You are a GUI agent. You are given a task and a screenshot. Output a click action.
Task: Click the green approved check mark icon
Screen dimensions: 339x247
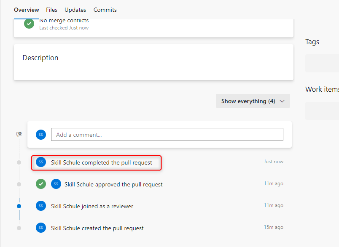point(41,184)
